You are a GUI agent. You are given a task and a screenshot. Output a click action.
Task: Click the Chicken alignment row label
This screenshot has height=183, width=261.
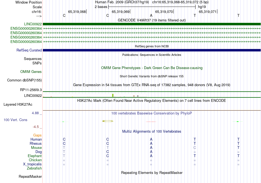tap(35, 160)
